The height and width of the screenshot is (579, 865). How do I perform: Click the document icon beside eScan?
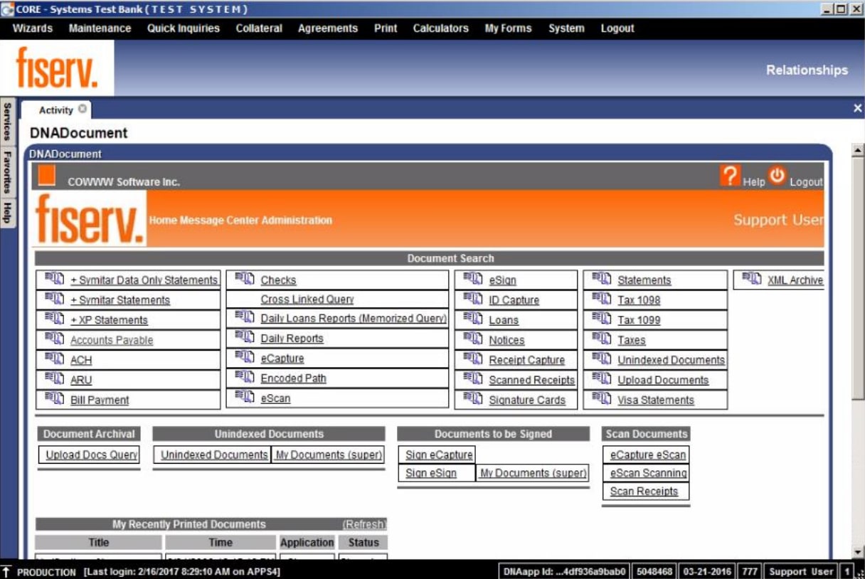245,397
